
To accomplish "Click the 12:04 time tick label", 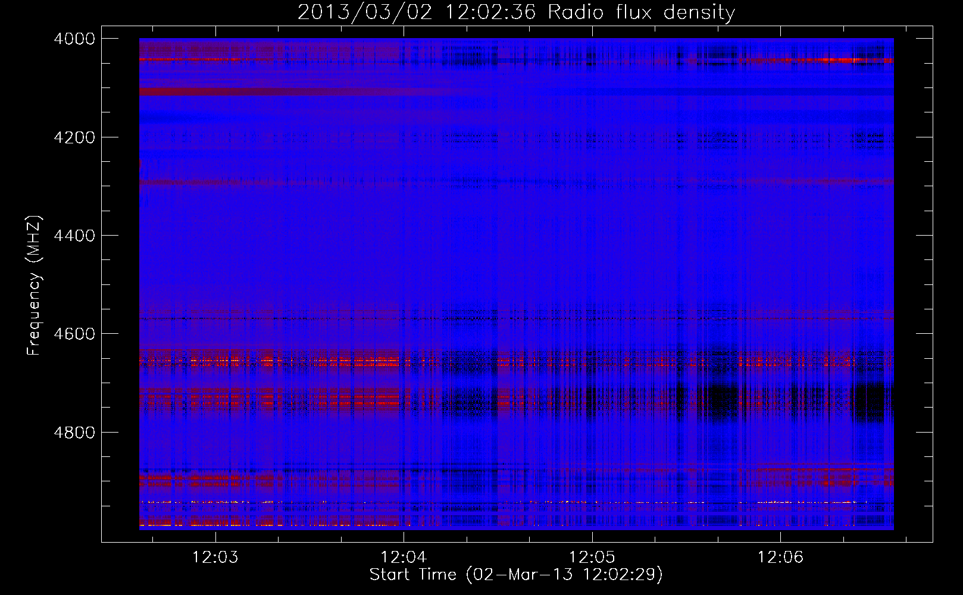I will pyautogui.click(x=404, y=558).
